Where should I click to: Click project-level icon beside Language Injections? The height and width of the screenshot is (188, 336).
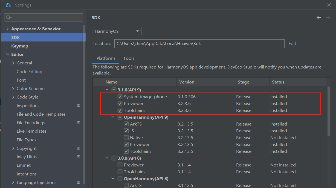click(x=79, y=182)
